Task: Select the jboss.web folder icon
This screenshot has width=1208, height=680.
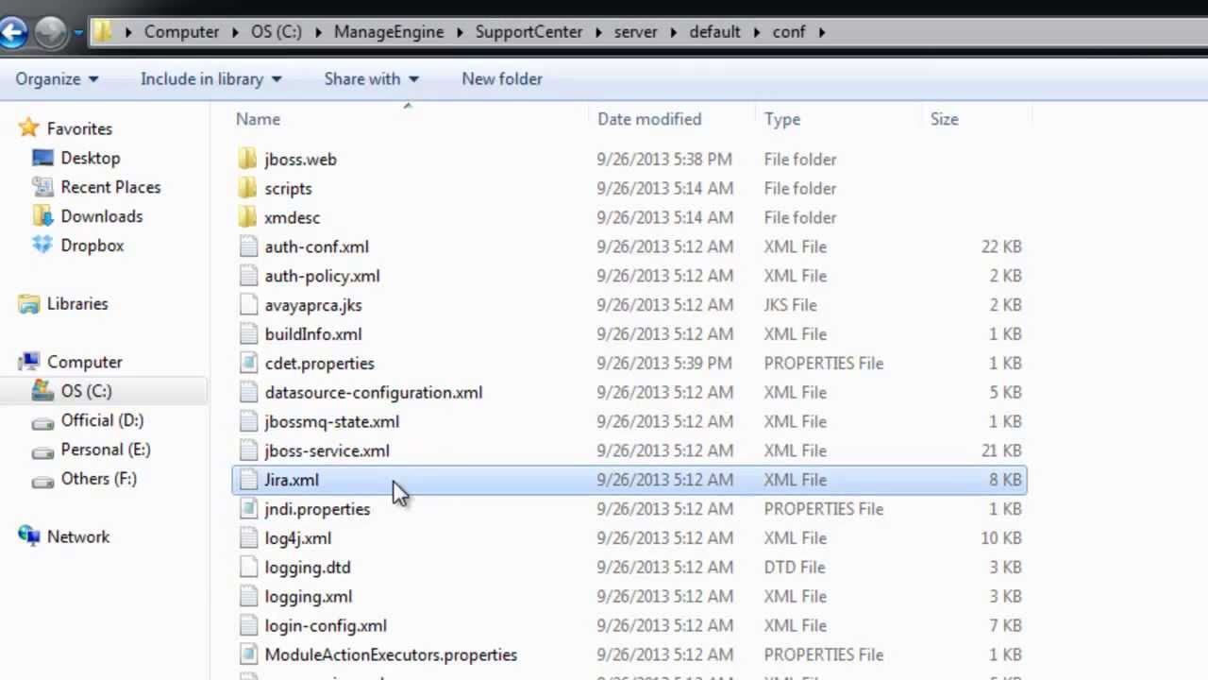Action: point(247,159)
